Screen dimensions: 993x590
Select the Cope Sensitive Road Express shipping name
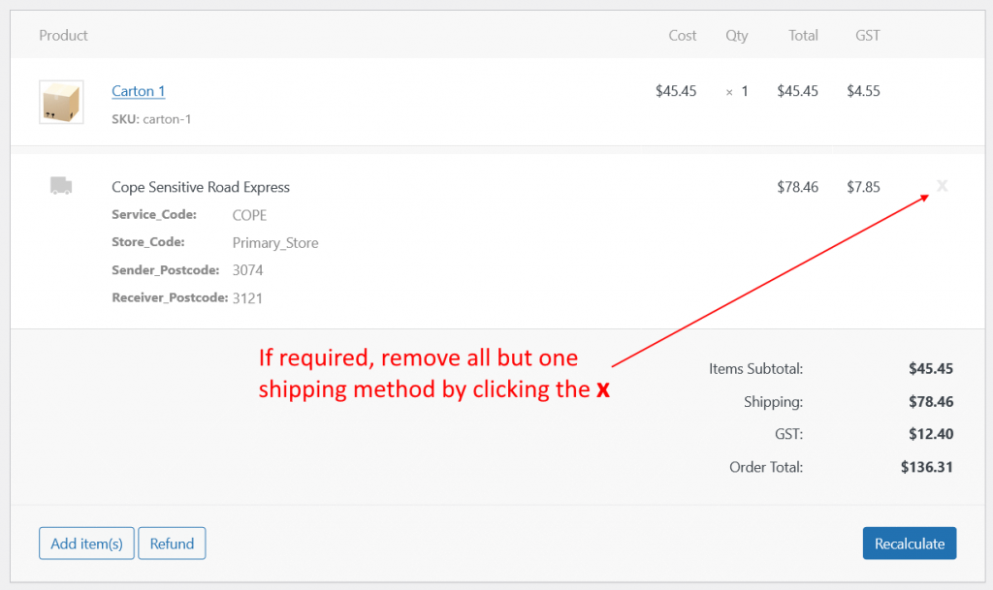pos(201,186)
